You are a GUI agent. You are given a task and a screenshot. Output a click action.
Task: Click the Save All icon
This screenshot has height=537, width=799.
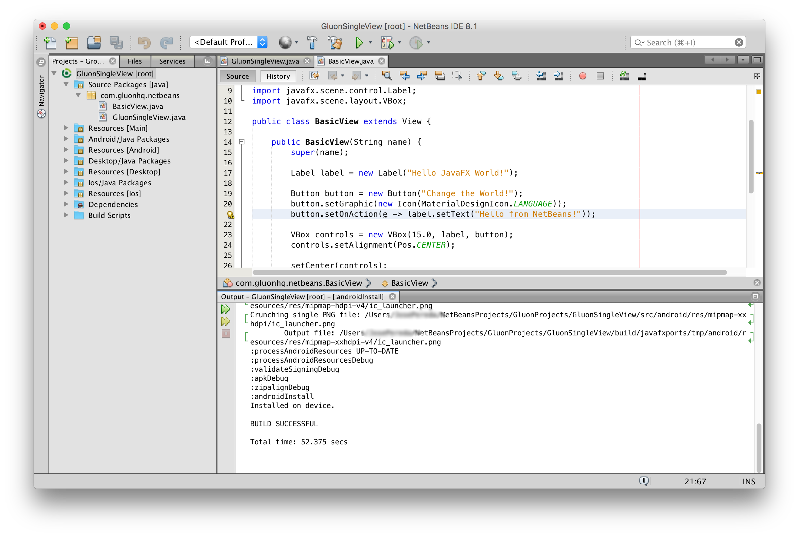coord(116,42)
